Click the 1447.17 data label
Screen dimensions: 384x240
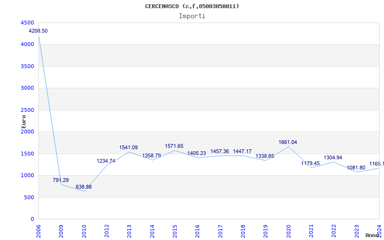(242, 152)
